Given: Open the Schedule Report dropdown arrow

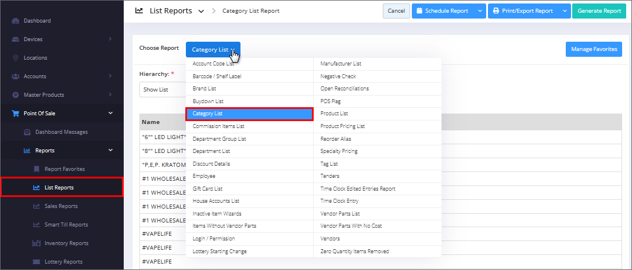Looking at the screenshot, I should click(x=480, y=11).
